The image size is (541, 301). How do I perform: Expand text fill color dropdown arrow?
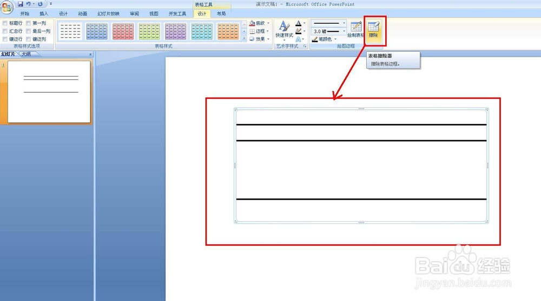click(x=304, y=23)
